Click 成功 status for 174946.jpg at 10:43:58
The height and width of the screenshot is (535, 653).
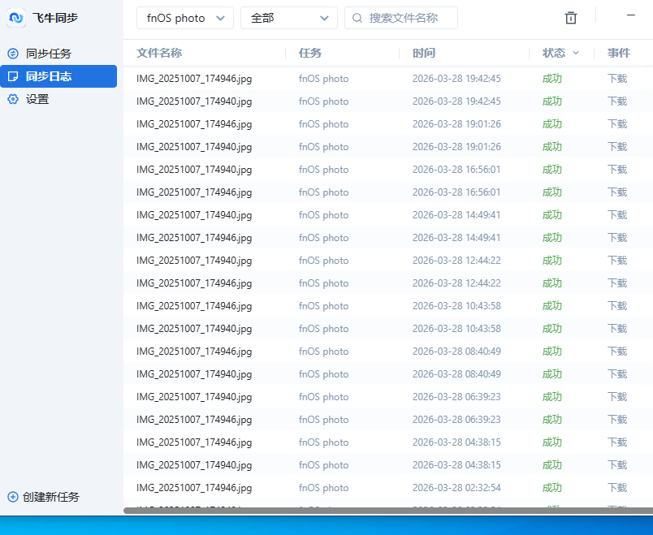pyautogui.click(x=552, y=306)
